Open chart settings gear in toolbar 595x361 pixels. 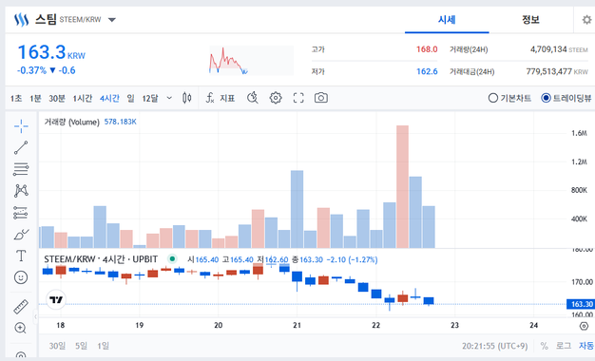coord(276,98)
